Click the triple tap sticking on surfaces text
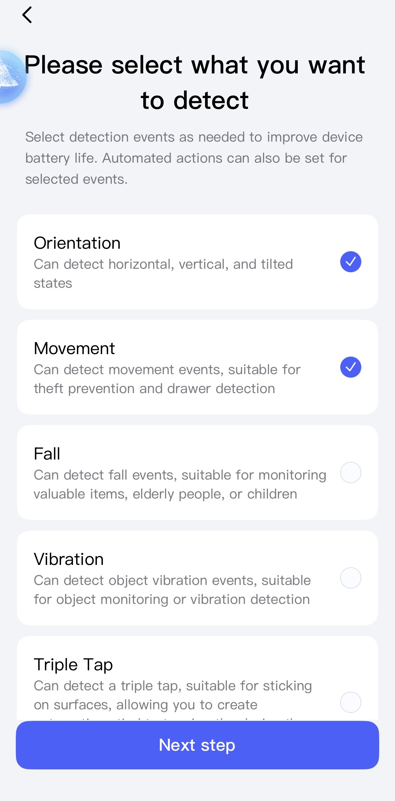The height and width of the screenshot is (801, 395). 173,695
